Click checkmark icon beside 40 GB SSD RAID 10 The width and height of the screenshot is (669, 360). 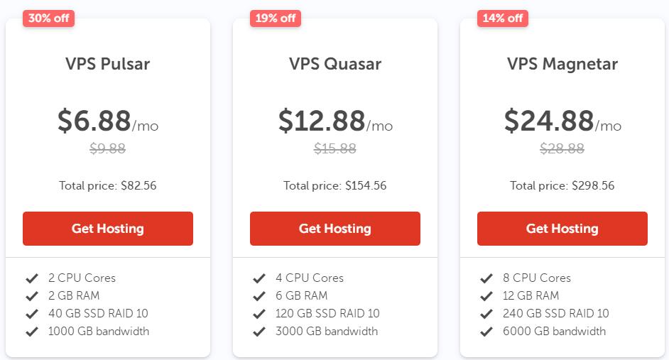[x=31, y=314]
